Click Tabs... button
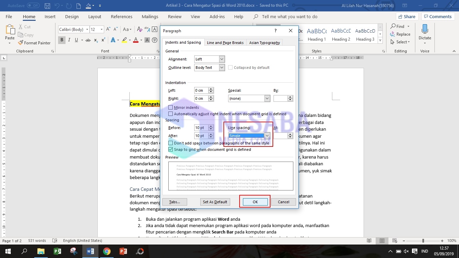The height and width of the screenshot is (258, 459). pyautogui.click(x=174, y=202)
